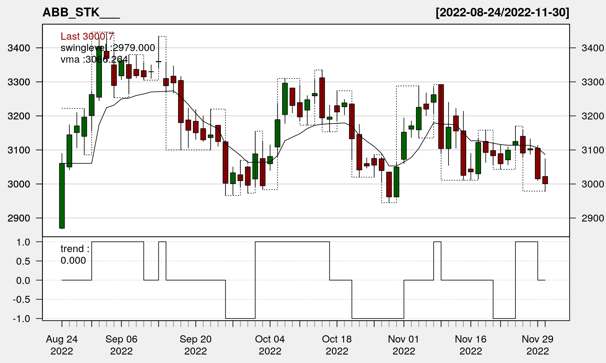Click the last red candle near 3000
The width and height of the screenshot is (606, 363).
point(545,180)
